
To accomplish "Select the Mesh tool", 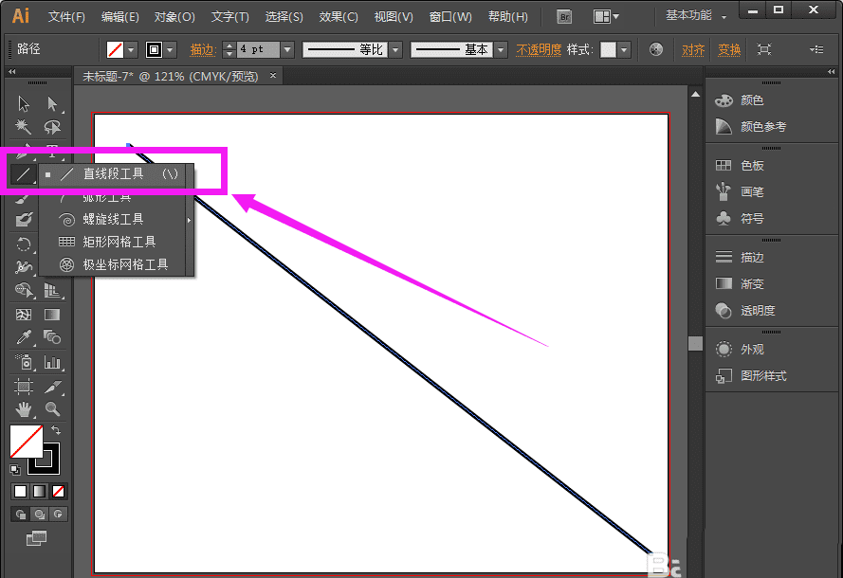I will point(23,315).
